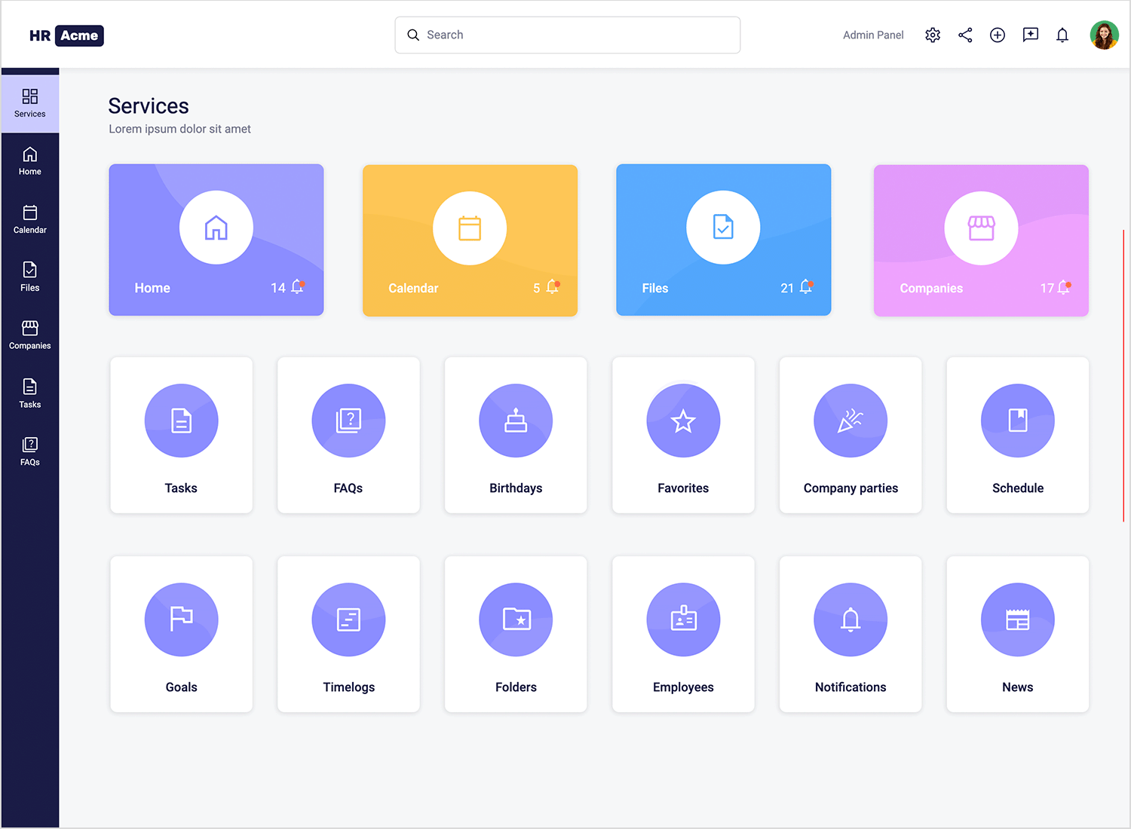The image size is (1131, 829).
Task: Open the Folders tile
Action: click(x=516, y=634)
